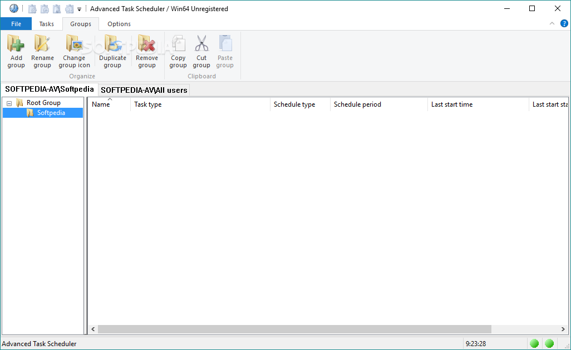Click the Schedule type column header
The image size is (571, 350).
[x=300, y=104]
